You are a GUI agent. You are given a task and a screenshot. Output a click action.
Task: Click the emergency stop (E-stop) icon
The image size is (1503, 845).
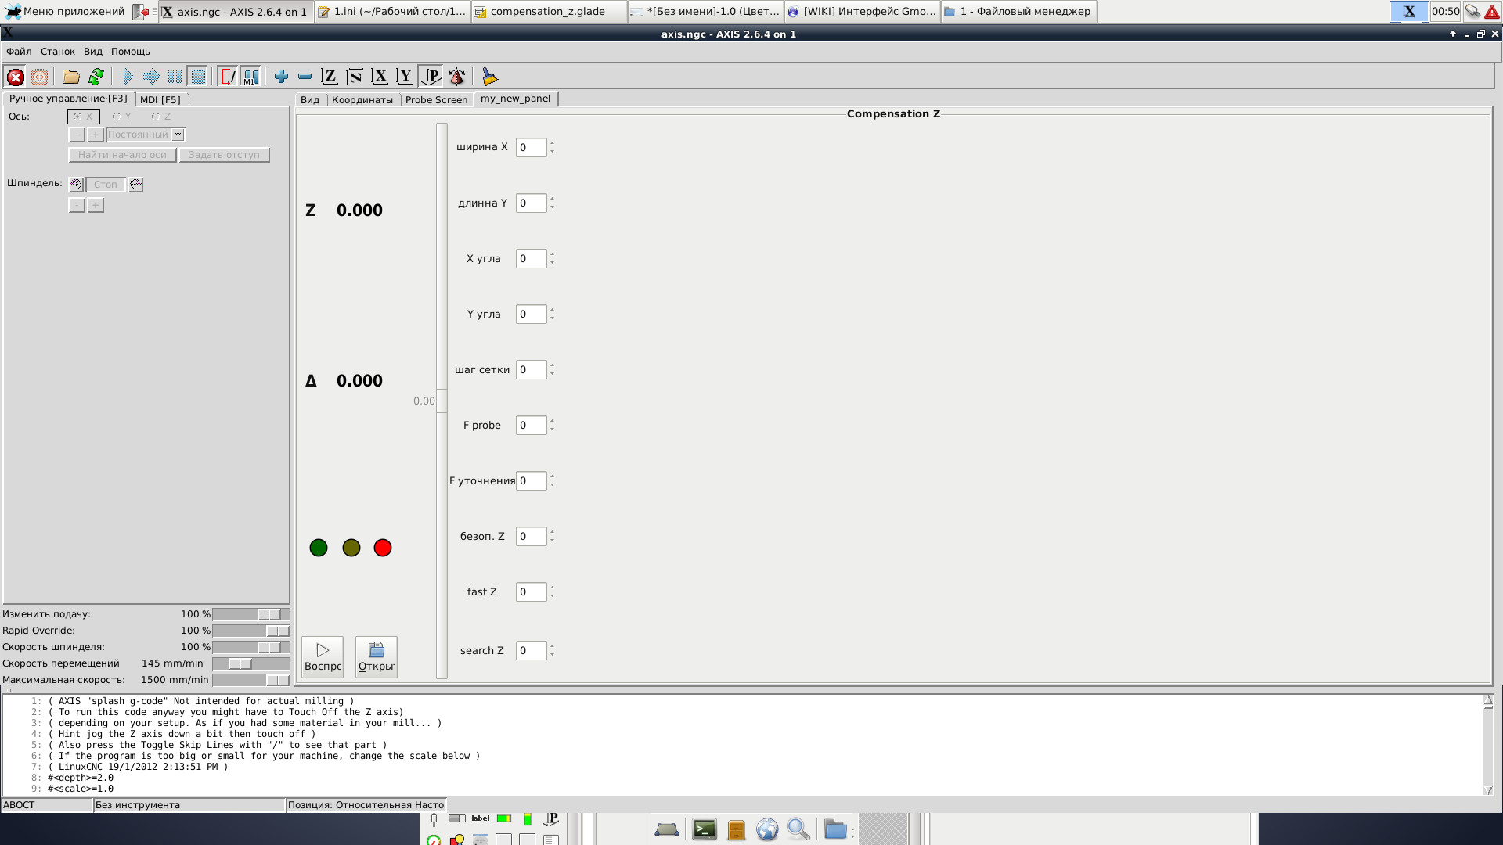click(15, 77)
